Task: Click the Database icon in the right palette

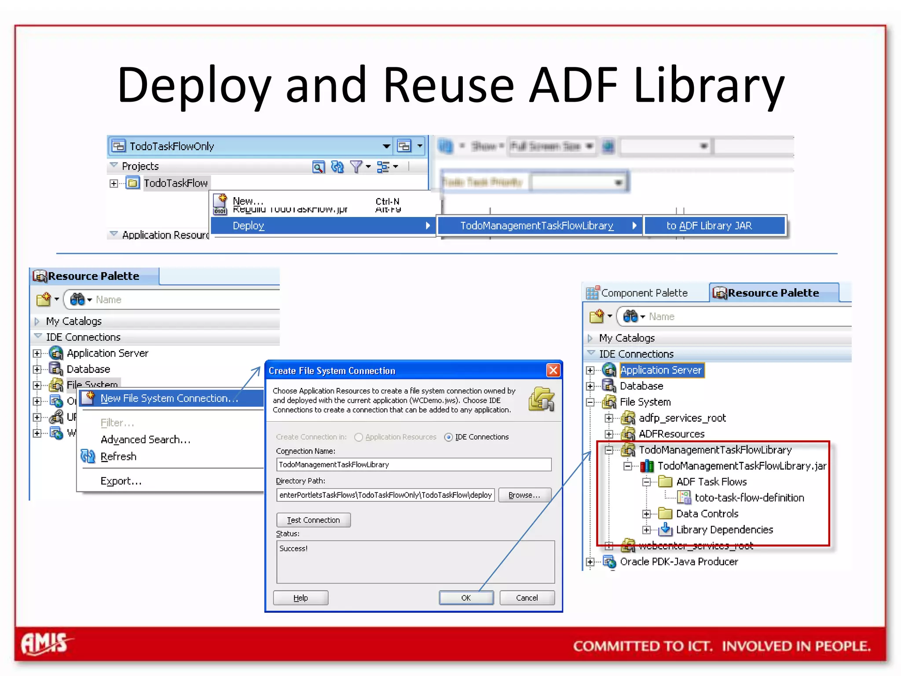Action: click(609, 386)
